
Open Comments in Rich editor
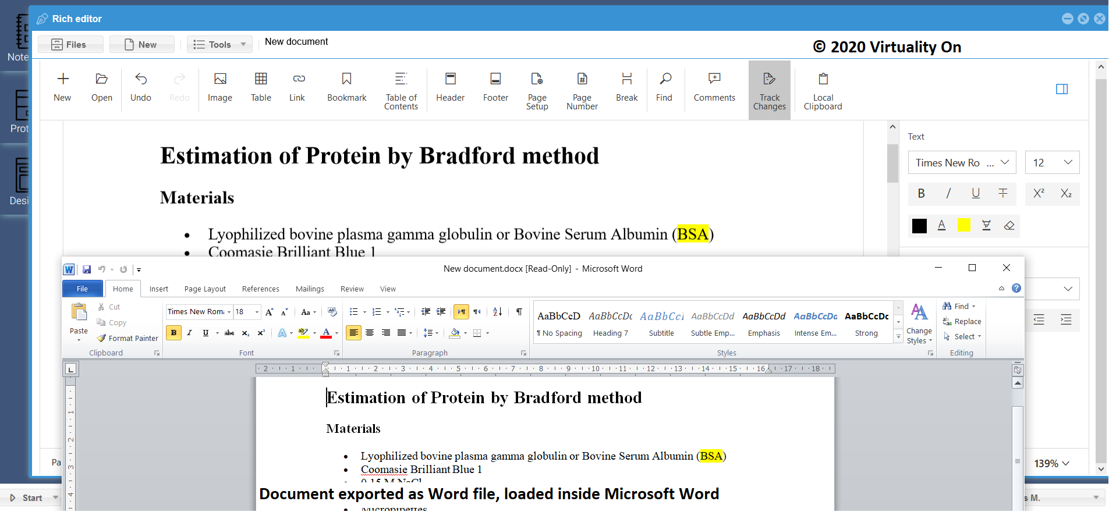[x=714, y=88]
